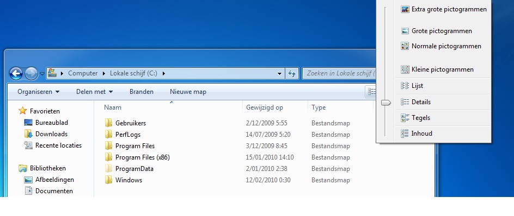Focus the Zoeken in Lokale schijf search box
Image resolution: width=514 pixels, height=216 pixels.
[x=339, y=73]
